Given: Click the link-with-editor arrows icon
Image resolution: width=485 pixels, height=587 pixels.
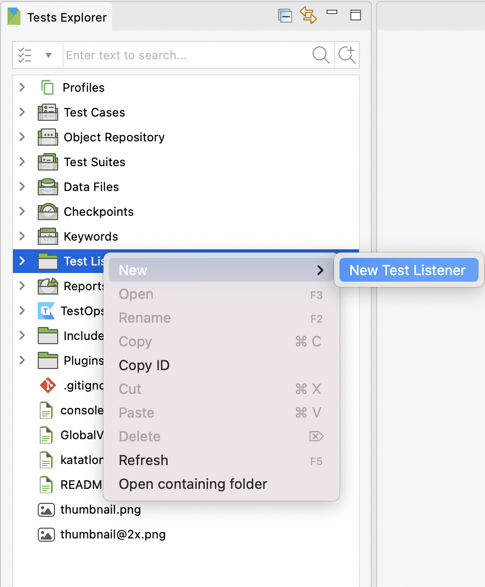Looking at the screenshot, I should [308, 16].
